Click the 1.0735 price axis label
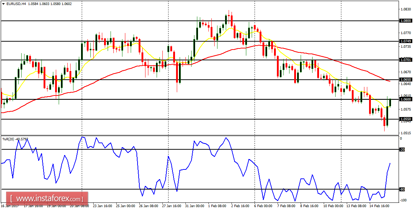413x210 pixels. [405, 46]
